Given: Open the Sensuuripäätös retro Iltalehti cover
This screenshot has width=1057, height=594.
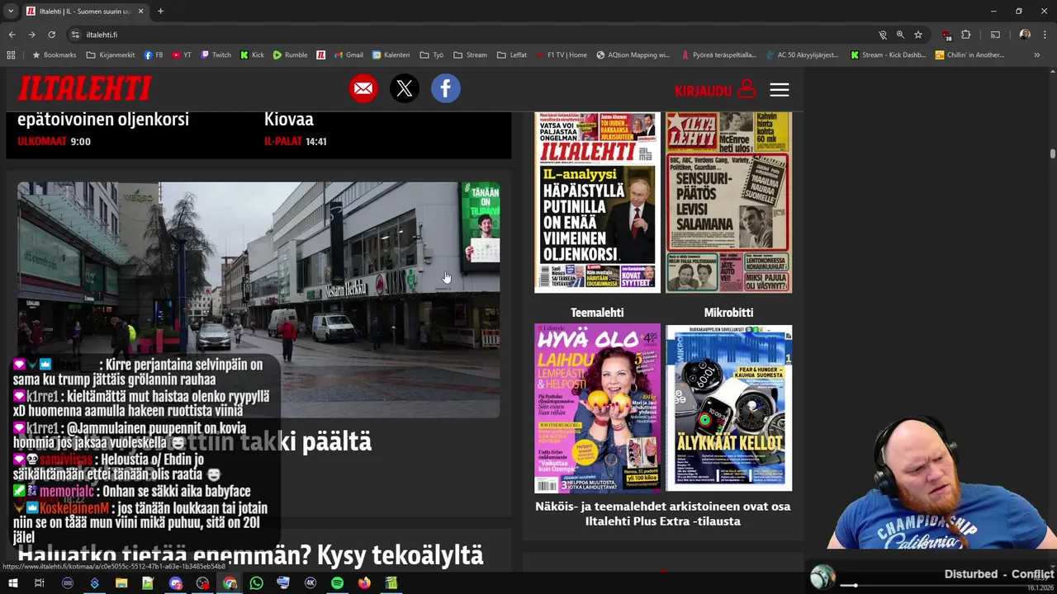Looking at the screenshot, I should (x=728, y=203).
